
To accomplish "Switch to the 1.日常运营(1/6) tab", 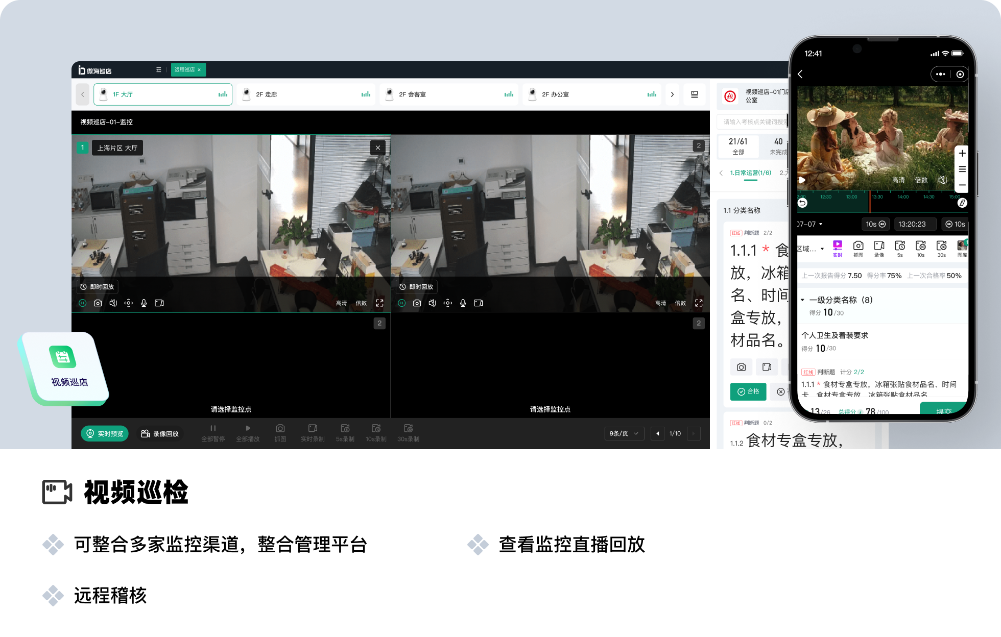I will (750, 173).
